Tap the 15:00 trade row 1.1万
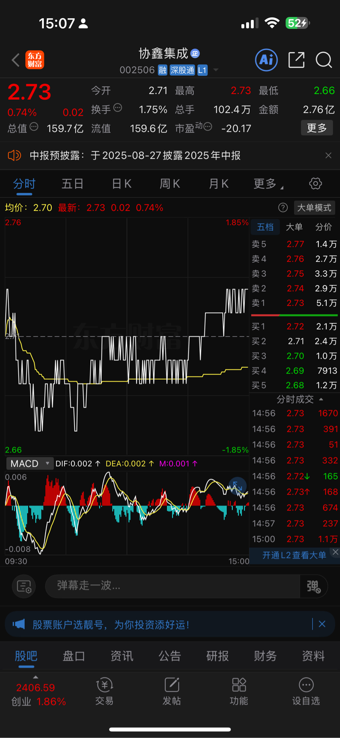Screen dimensions: 340x738 (294, 539)
